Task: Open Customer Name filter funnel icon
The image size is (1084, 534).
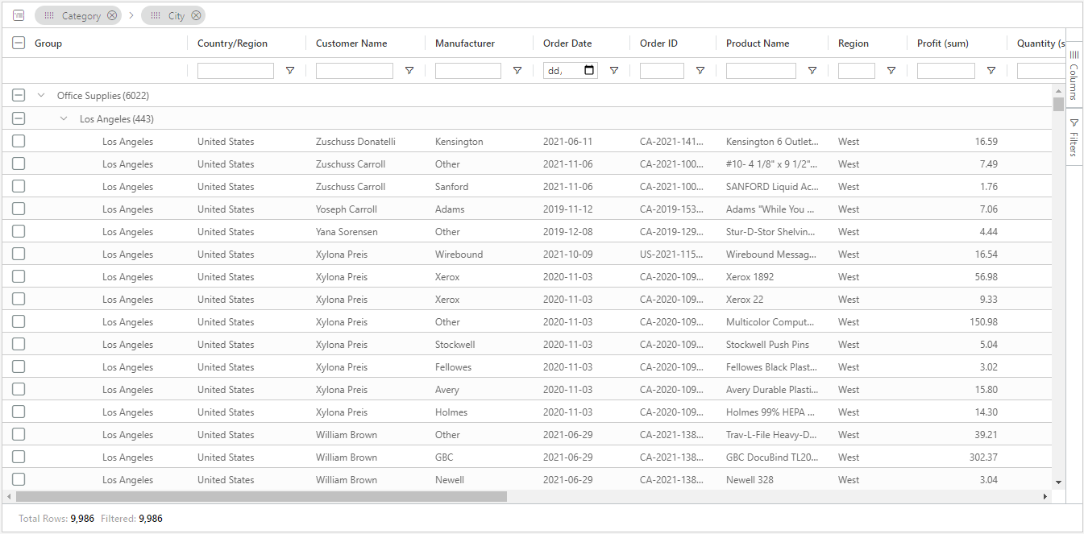Action: pos(409,71)
